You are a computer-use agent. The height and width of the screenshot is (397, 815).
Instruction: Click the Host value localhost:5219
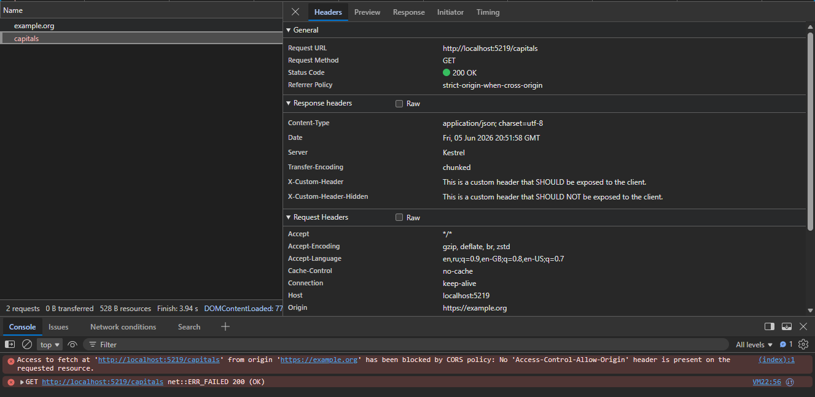point(466,296)
